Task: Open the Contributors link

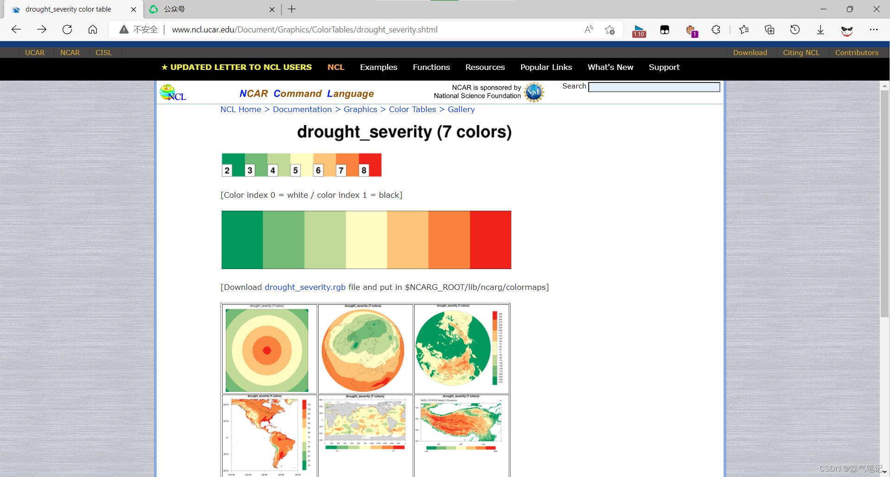Action: 857,53
